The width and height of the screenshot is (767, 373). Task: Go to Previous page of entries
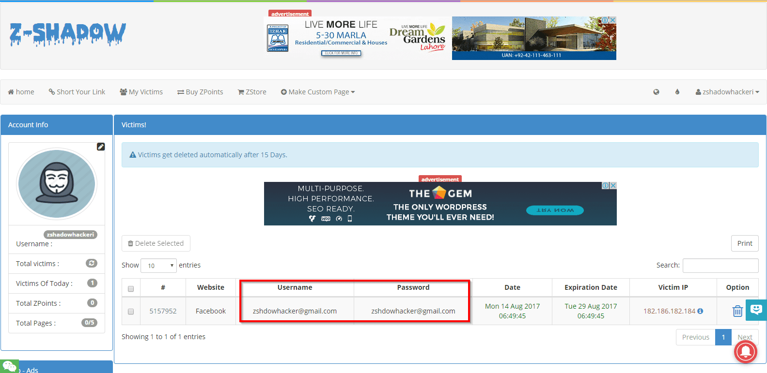pos(695,337)
